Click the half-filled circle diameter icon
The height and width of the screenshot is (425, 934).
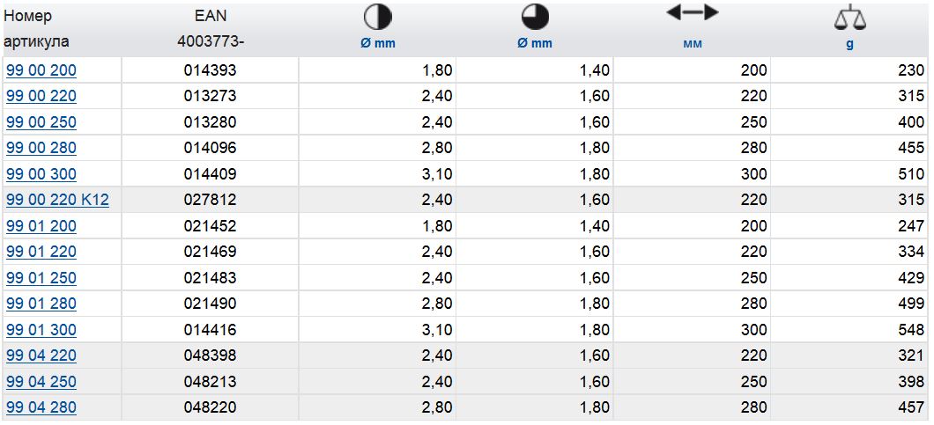tap(378, 17)
